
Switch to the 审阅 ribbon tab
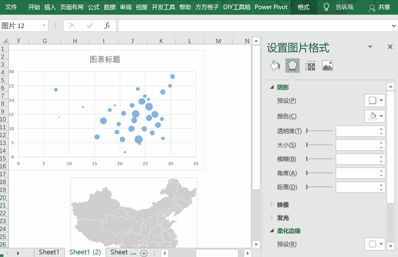click(126, 7)
